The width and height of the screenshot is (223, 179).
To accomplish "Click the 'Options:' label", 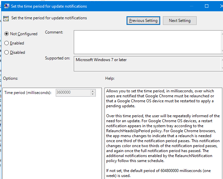I will tap(11, 78).
